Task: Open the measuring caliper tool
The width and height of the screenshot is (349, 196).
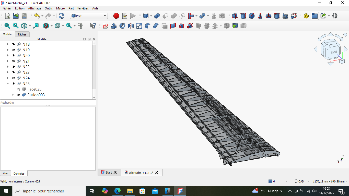Action: coord(81,26)
